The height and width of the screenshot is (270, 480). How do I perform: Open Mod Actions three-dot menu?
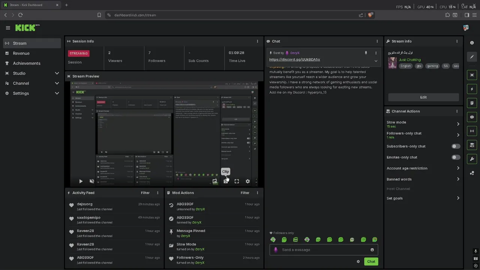[257, 193]
